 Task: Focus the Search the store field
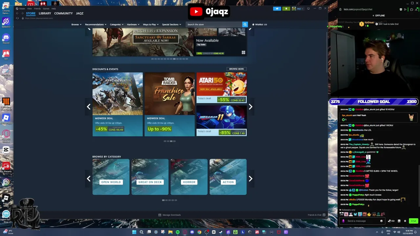click(214, 24)
